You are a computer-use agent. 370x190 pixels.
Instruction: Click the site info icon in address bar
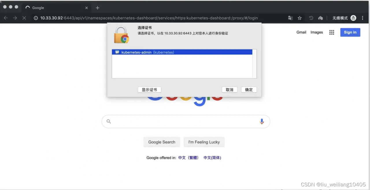[x=36, y=18]
